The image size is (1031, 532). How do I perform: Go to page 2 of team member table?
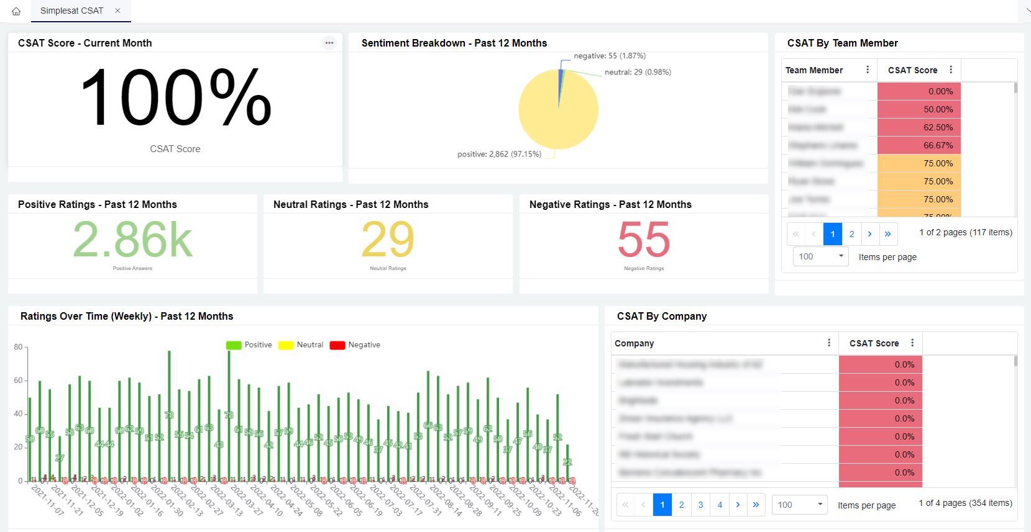pos(851,234)
